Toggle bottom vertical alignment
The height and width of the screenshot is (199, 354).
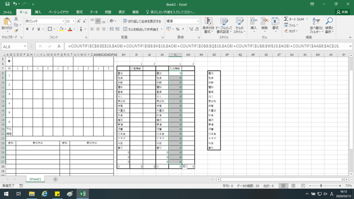pyautogui.click(x=104, y=21)
